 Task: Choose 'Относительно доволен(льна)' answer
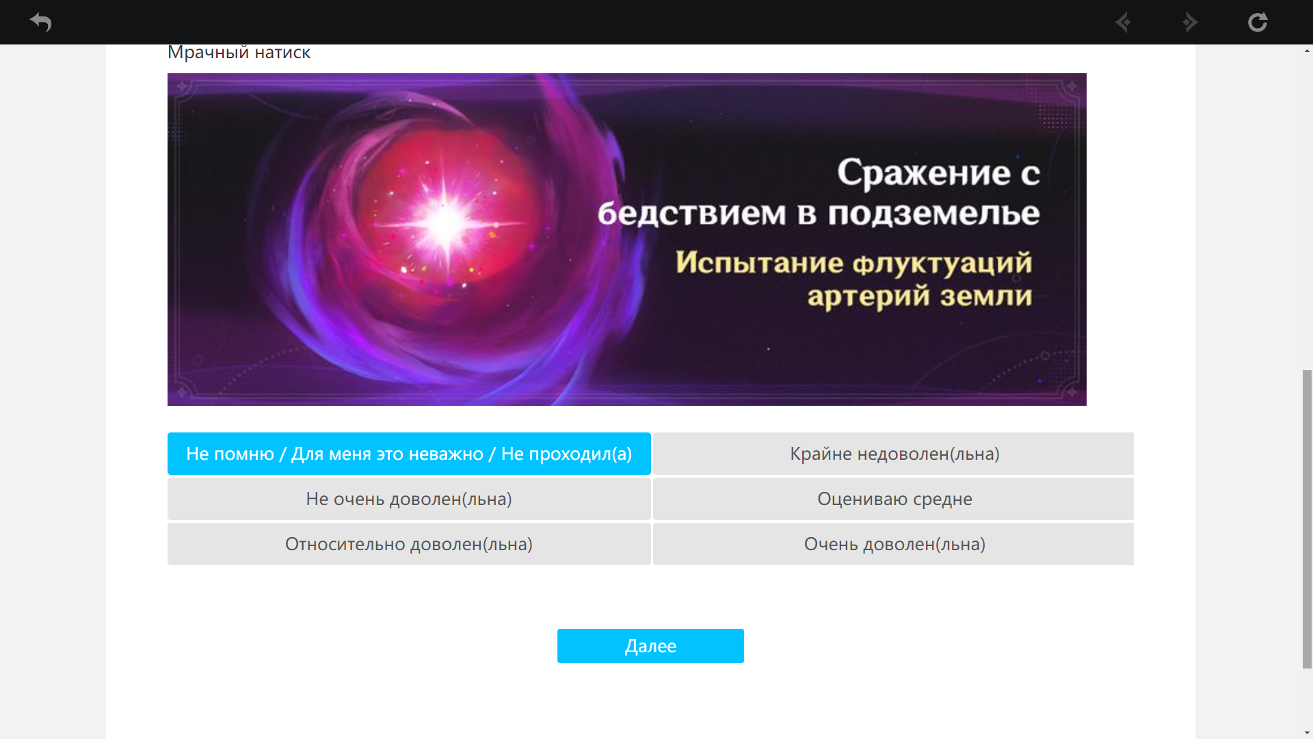[x=409, y=544]
